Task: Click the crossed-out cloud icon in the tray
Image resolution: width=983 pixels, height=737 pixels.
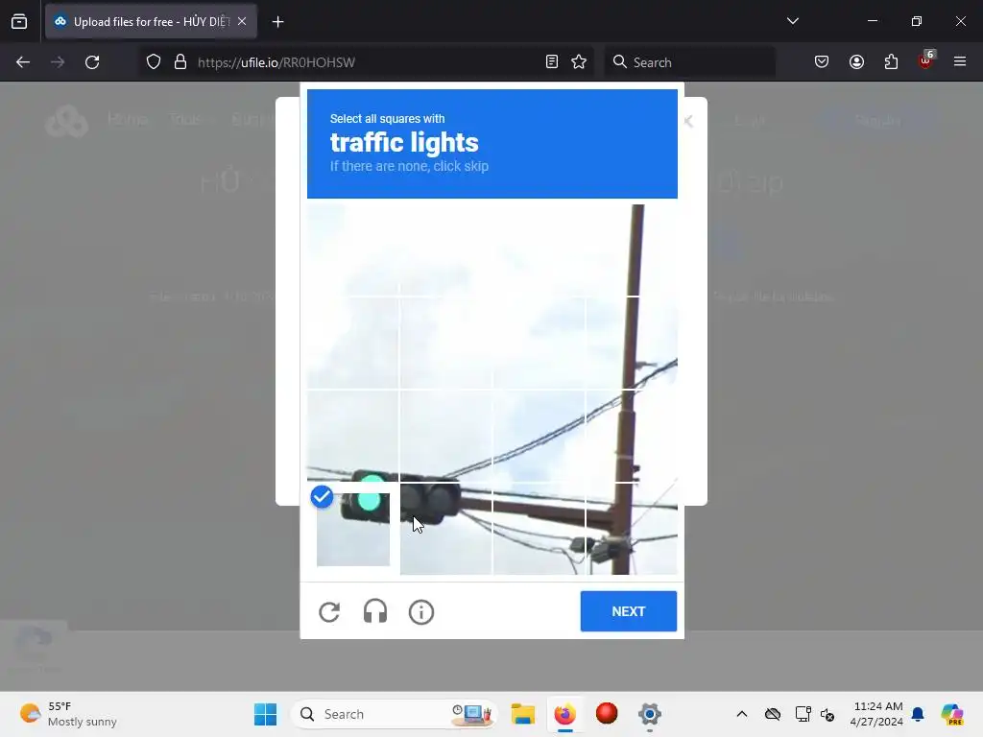Action: (x=773, y=714)
